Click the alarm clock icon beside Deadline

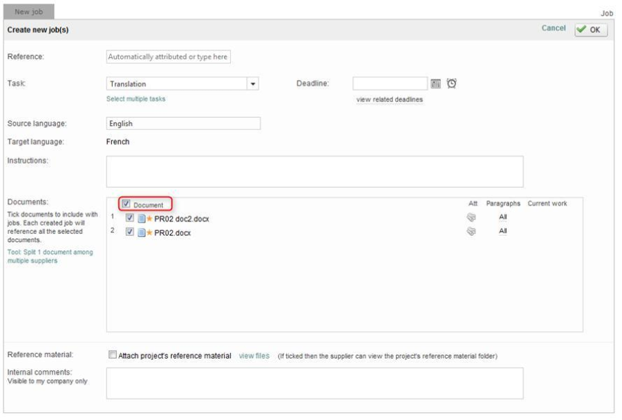(x=451, y=83)
